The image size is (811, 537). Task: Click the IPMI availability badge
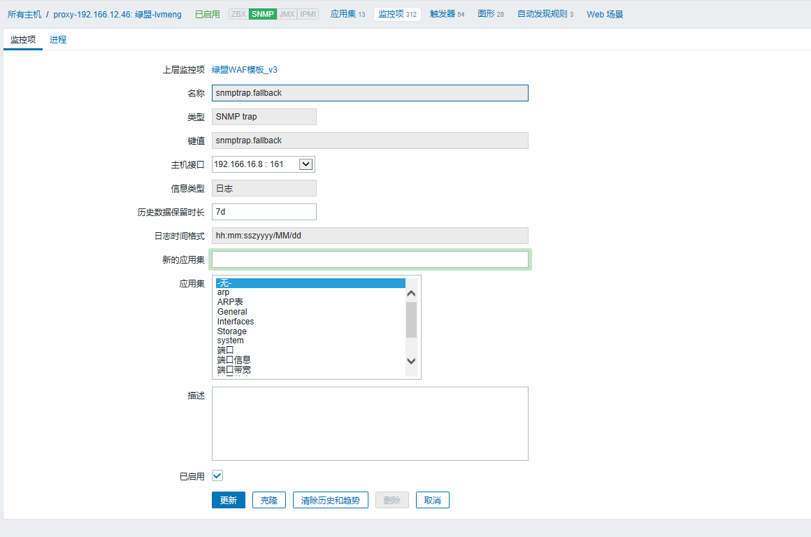(308, 14)
